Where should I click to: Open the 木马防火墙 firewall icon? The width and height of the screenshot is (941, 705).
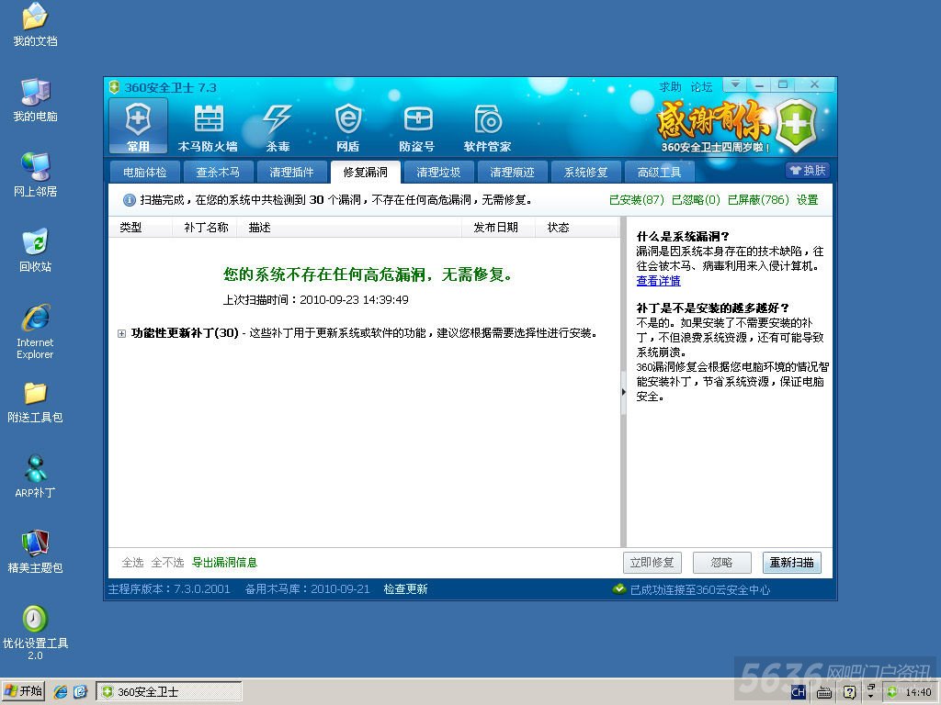[208, 127]
